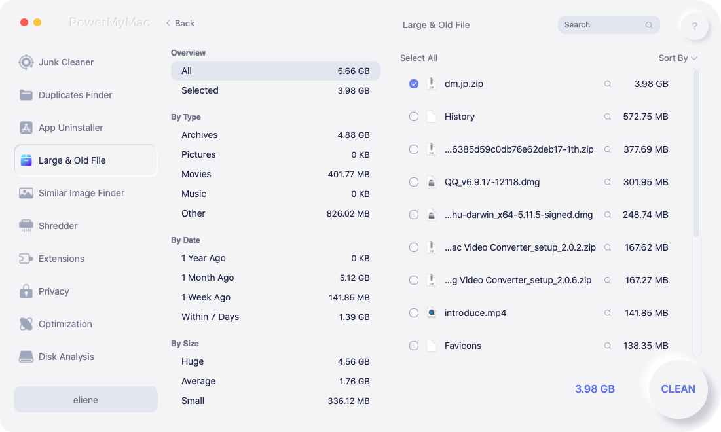Screen dimensions: 721x432
Task: Click the eliene account button
Action: click(86, 399)
